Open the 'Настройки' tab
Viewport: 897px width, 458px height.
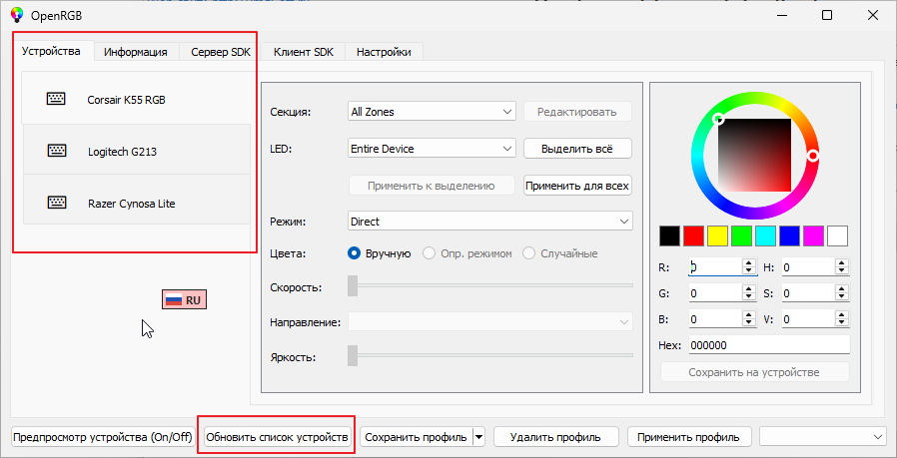384,52
